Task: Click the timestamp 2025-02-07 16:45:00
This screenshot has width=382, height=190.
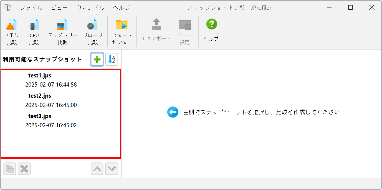Action: tap(51, 105)
